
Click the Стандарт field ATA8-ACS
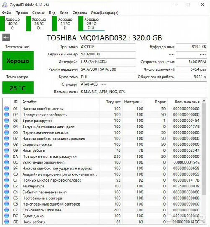pos(143,84)
